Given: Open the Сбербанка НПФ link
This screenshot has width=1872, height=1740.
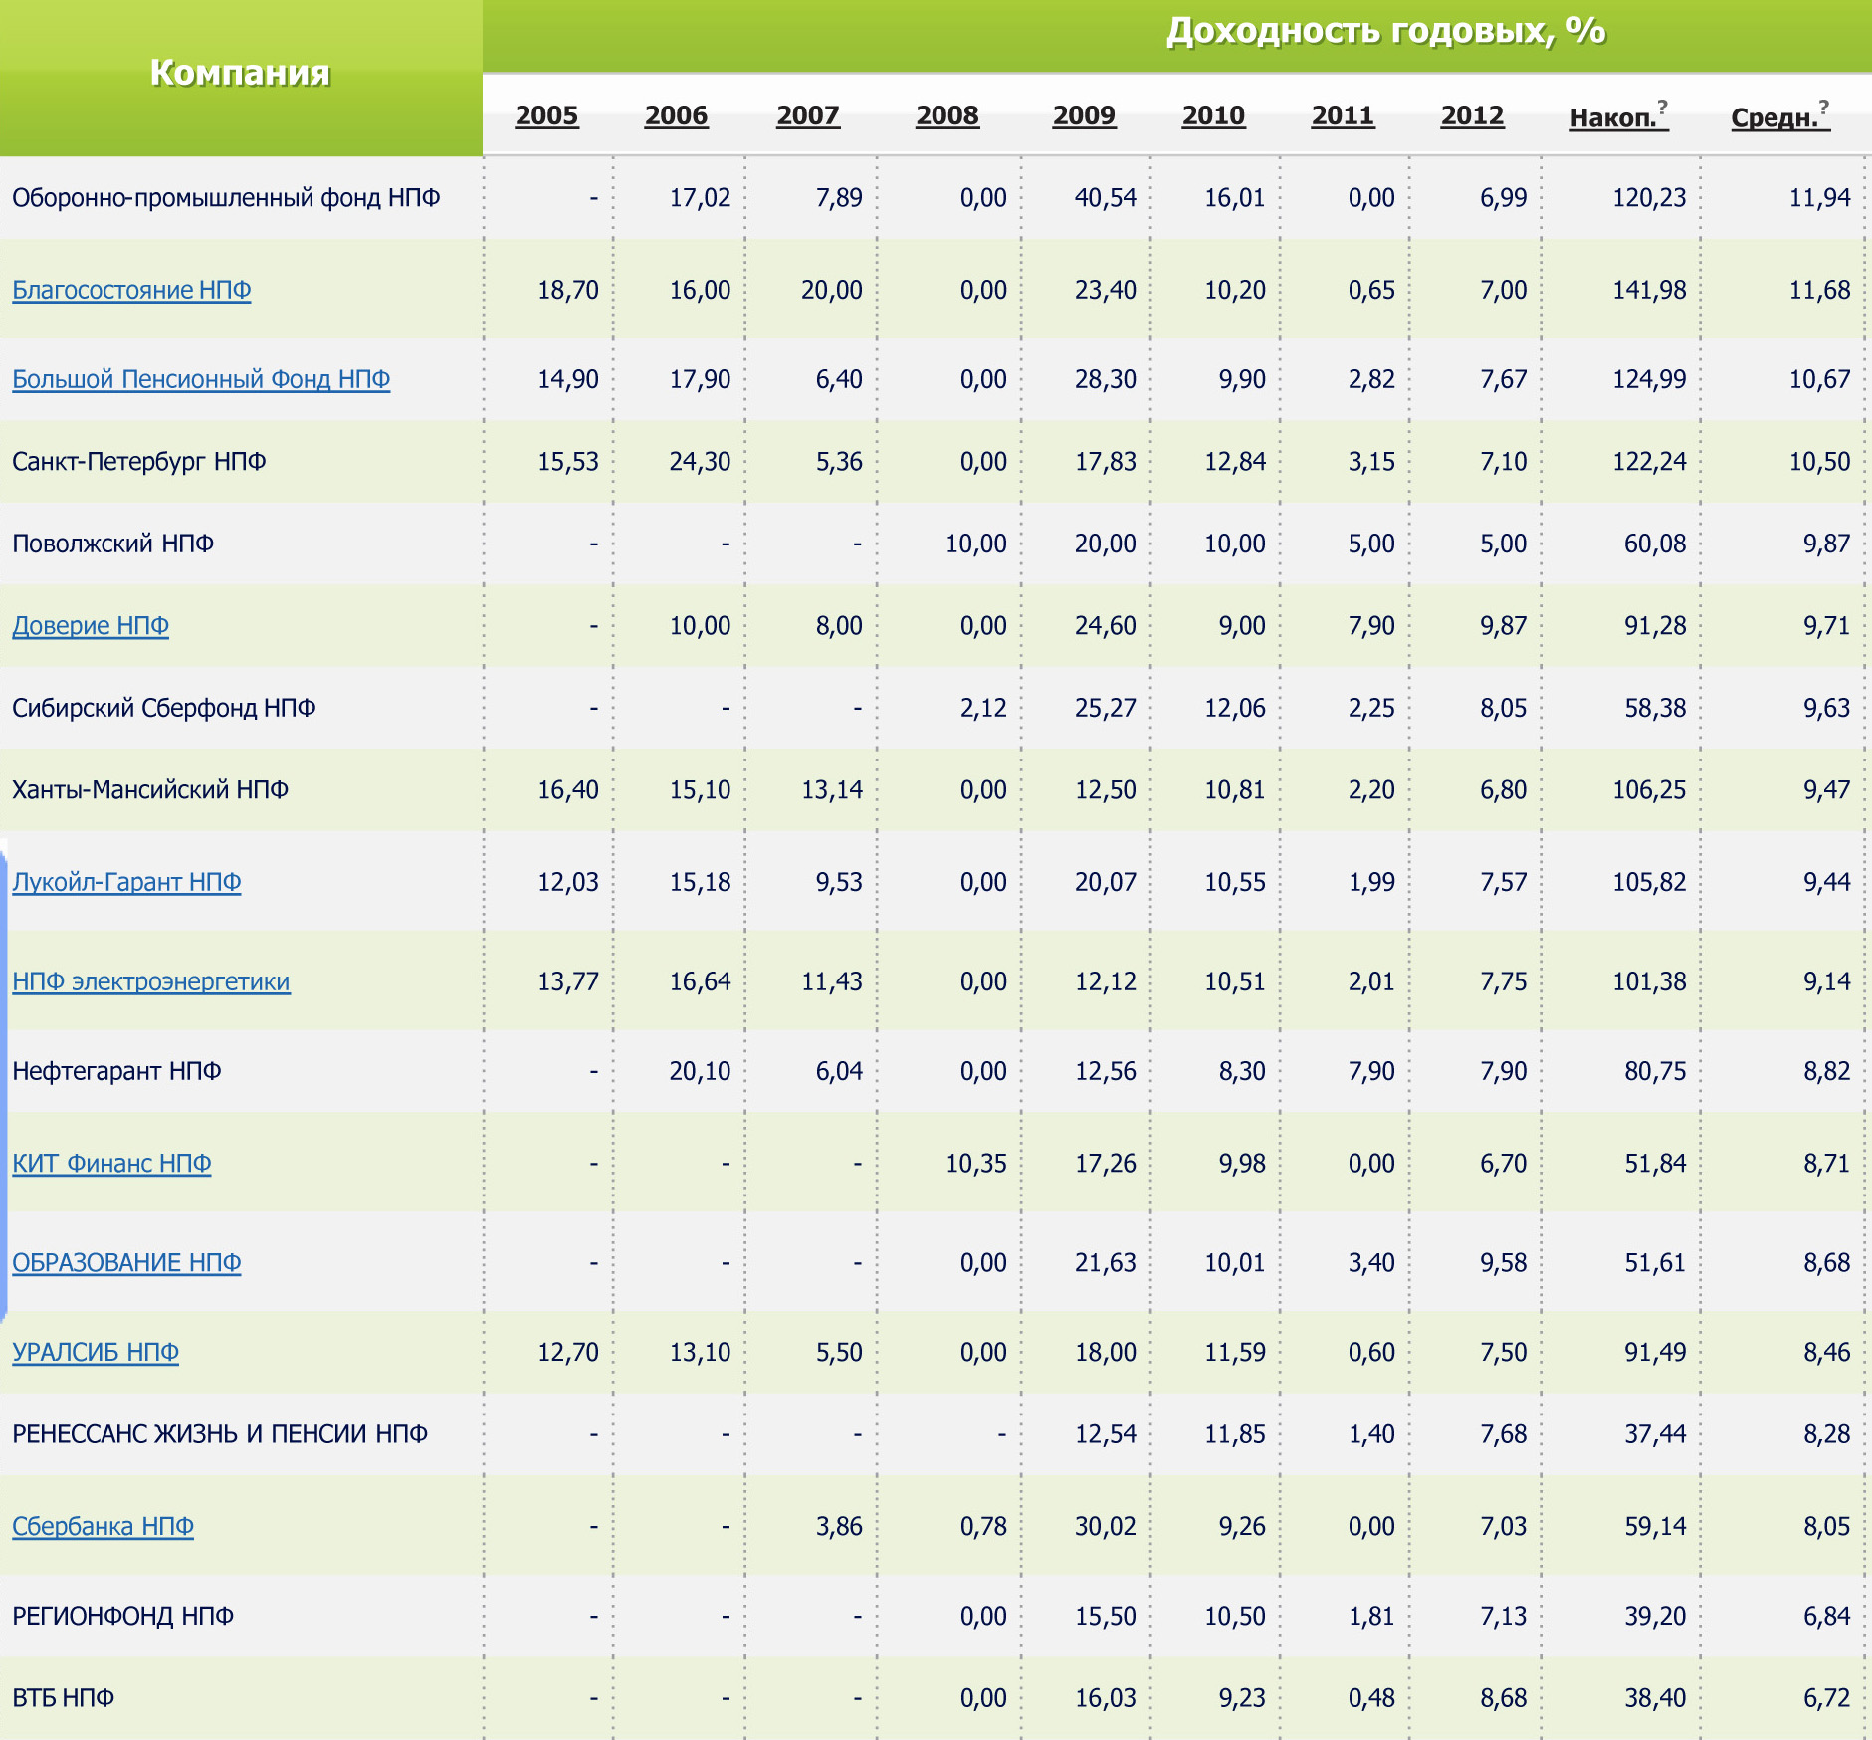Looking at the screenshot, I should (103, 1526).
